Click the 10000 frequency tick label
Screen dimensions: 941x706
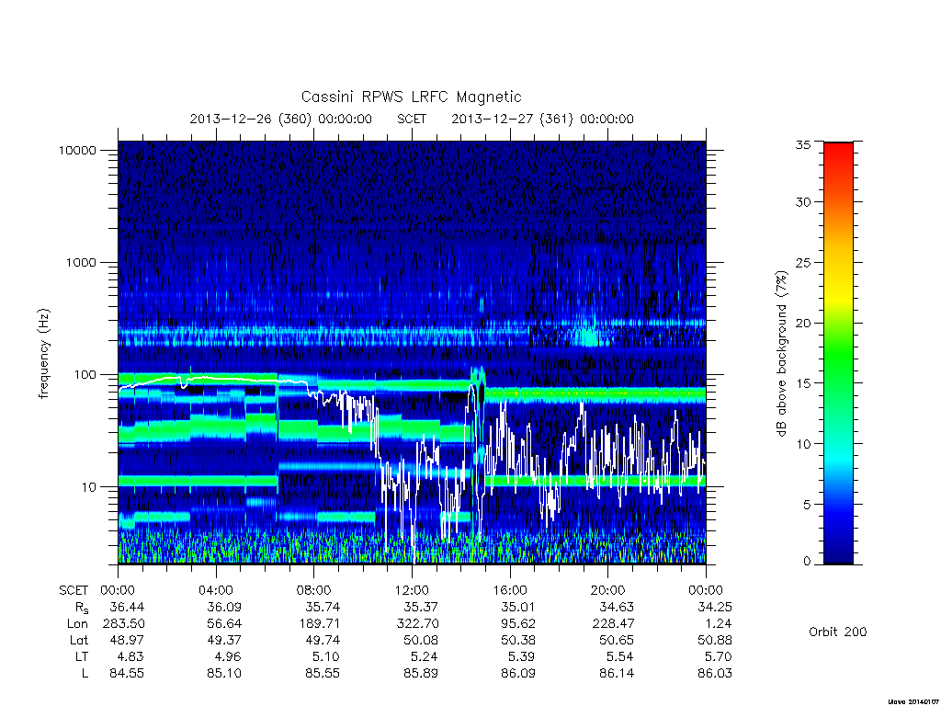pyautogui.click(x=77, y=150)
